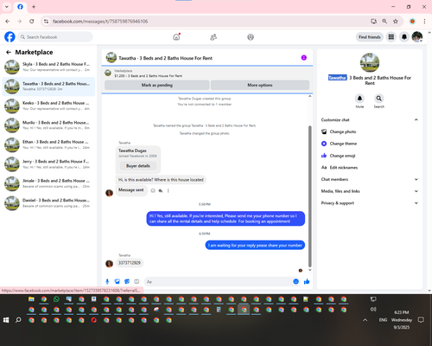Open the Daniel conversation
This screenshot has height=346, width=432.
click(x=48, y=203)
